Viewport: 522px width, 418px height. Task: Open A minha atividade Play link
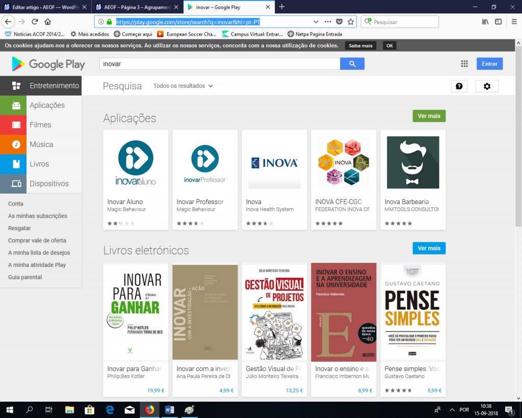[37, 265]
